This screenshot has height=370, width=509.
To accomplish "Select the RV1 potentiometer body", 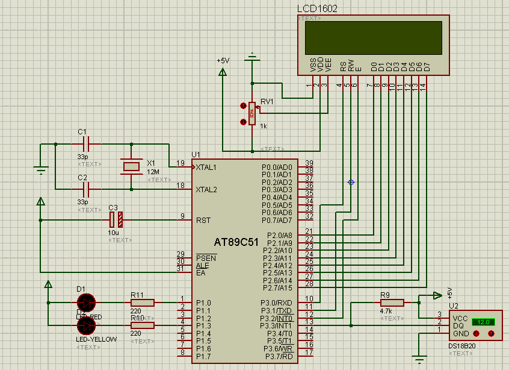I will coord(252,113).
